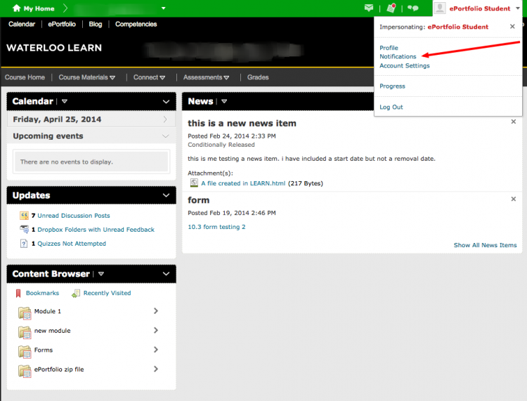Click Show All News Items
Image resolution: width=527 pixels, height=401 pixels.
pyautogui.click(x=485, y=245)
